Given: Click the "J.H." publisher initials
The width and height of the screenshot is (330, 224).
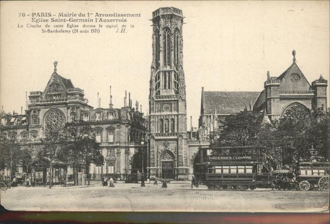Looking at the screenshot, I should click(121, 31).
